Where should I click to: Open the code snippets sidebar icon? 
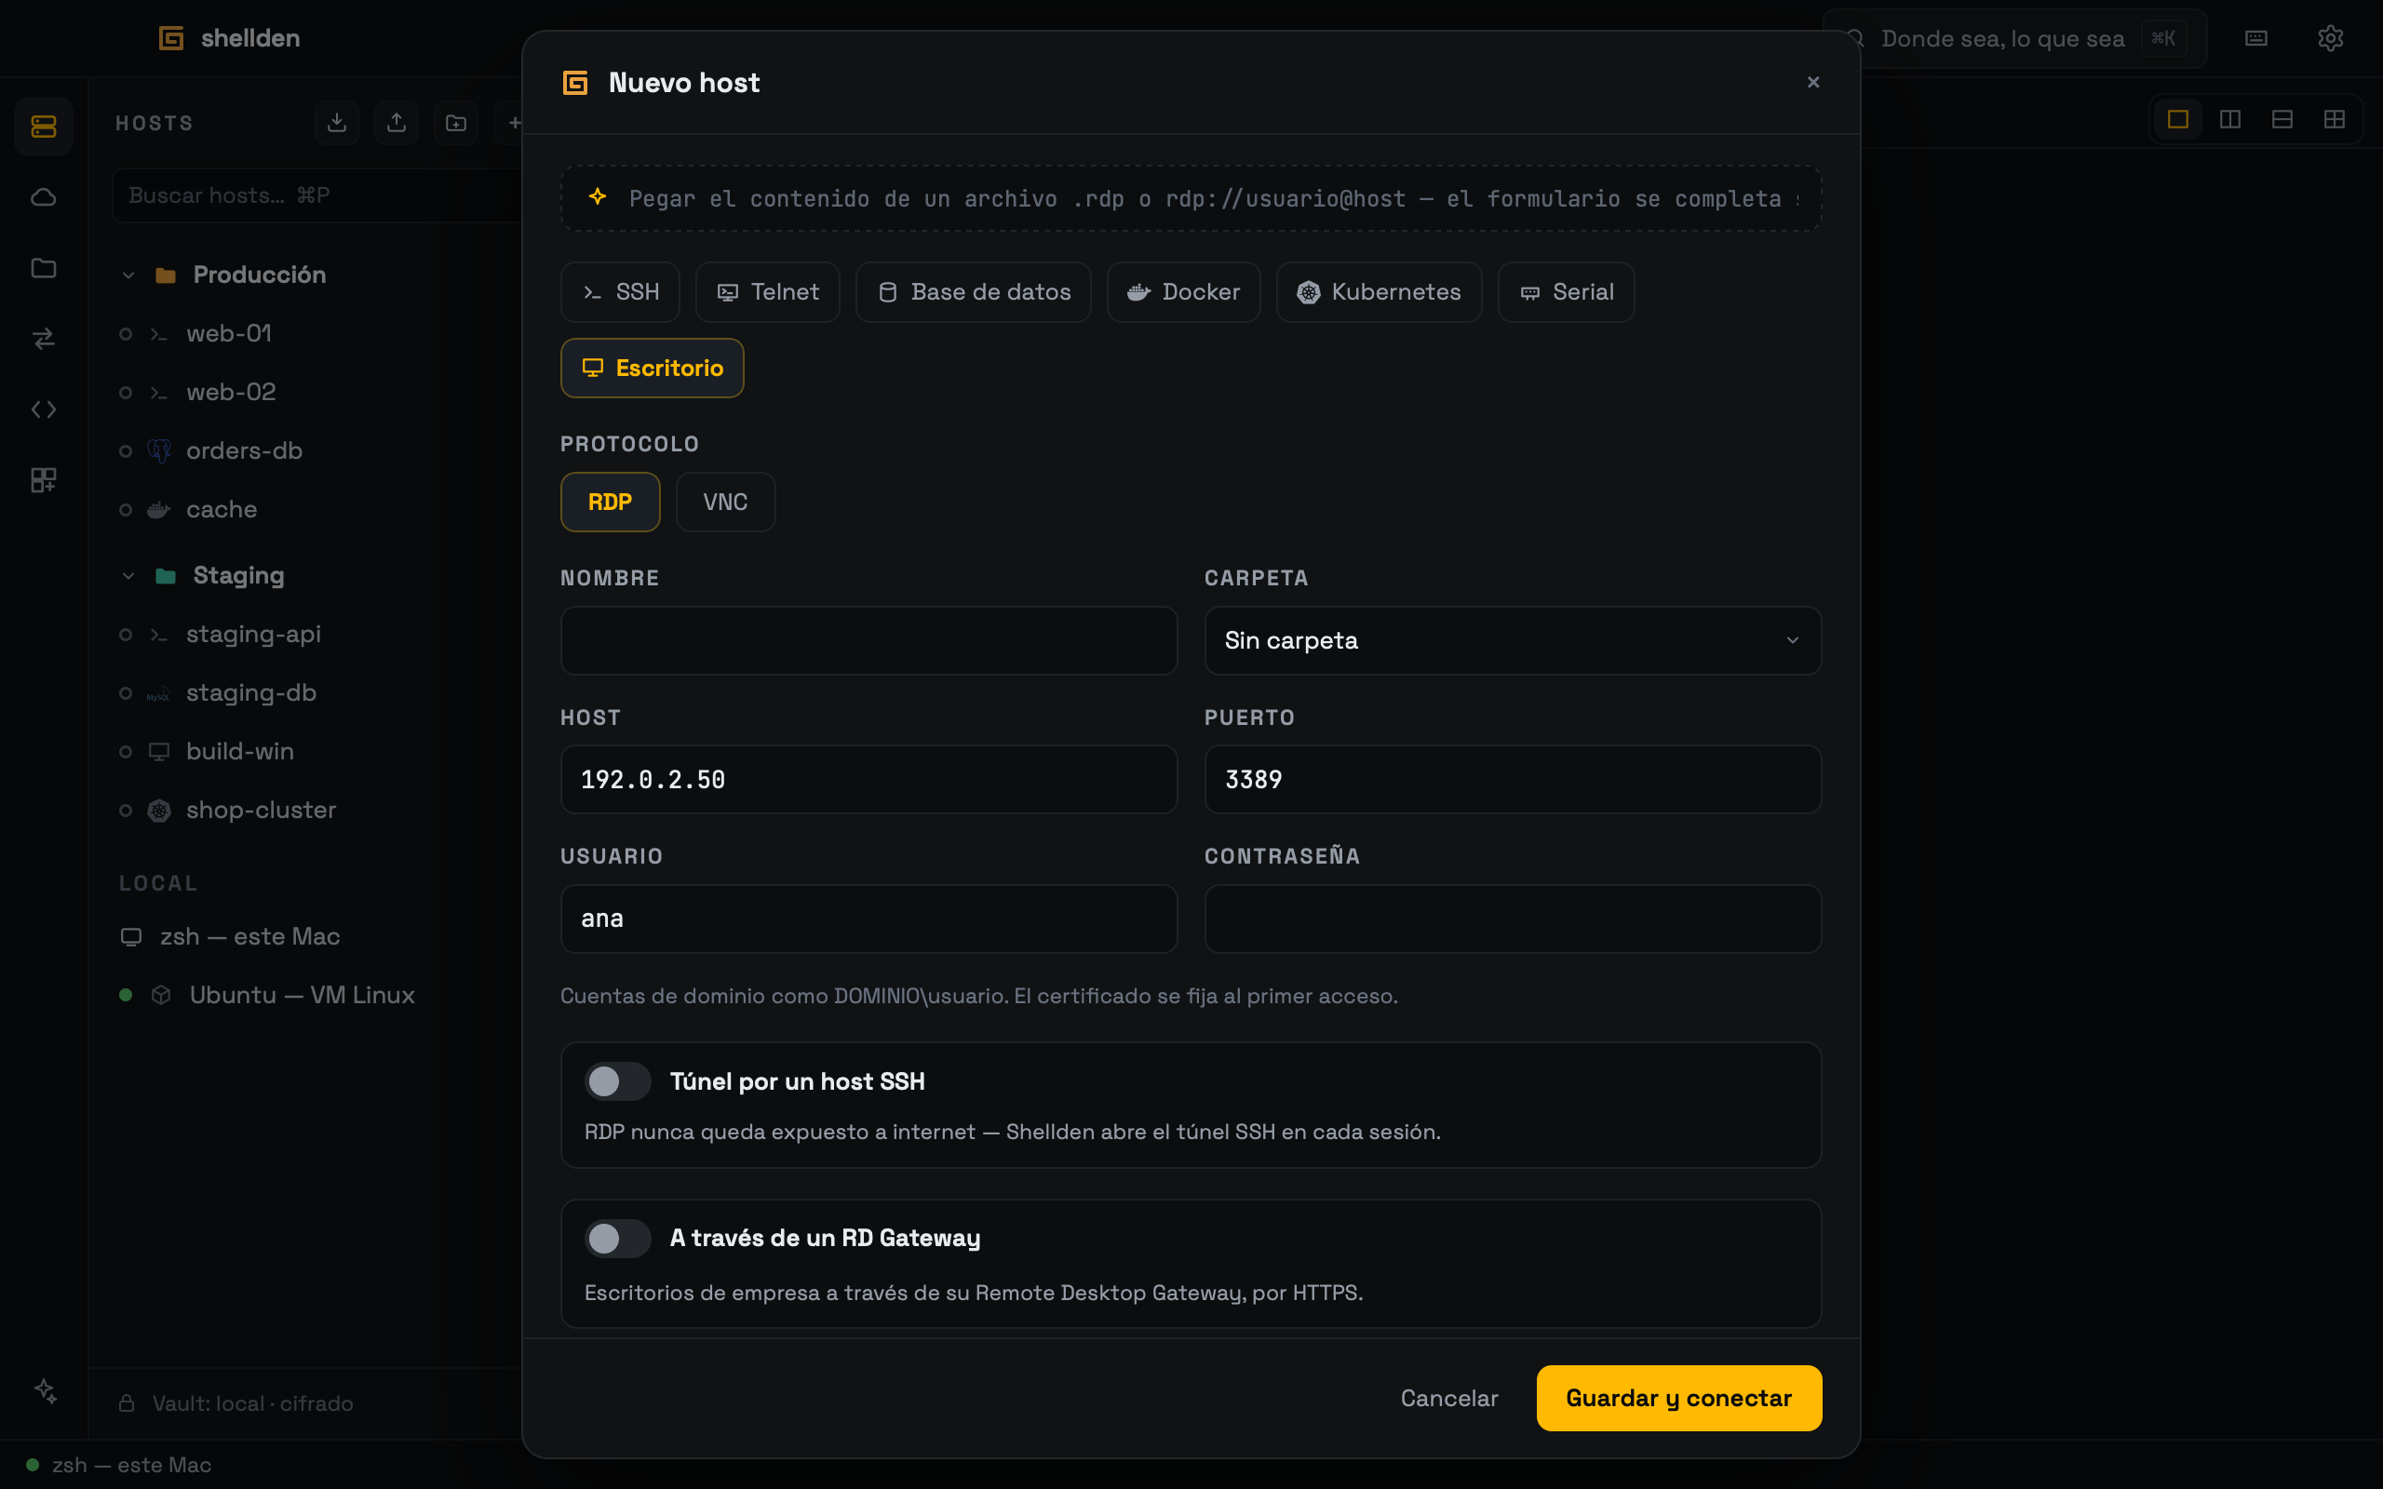(x=44, y=409)
